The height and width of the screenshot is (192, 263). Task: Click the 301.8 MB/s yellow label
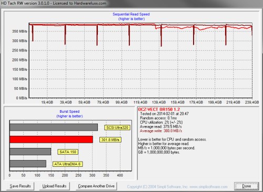click(110, 140)
